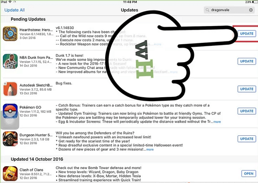
Task: Open the NBA Dunk app icon
Action: point(10,61)
